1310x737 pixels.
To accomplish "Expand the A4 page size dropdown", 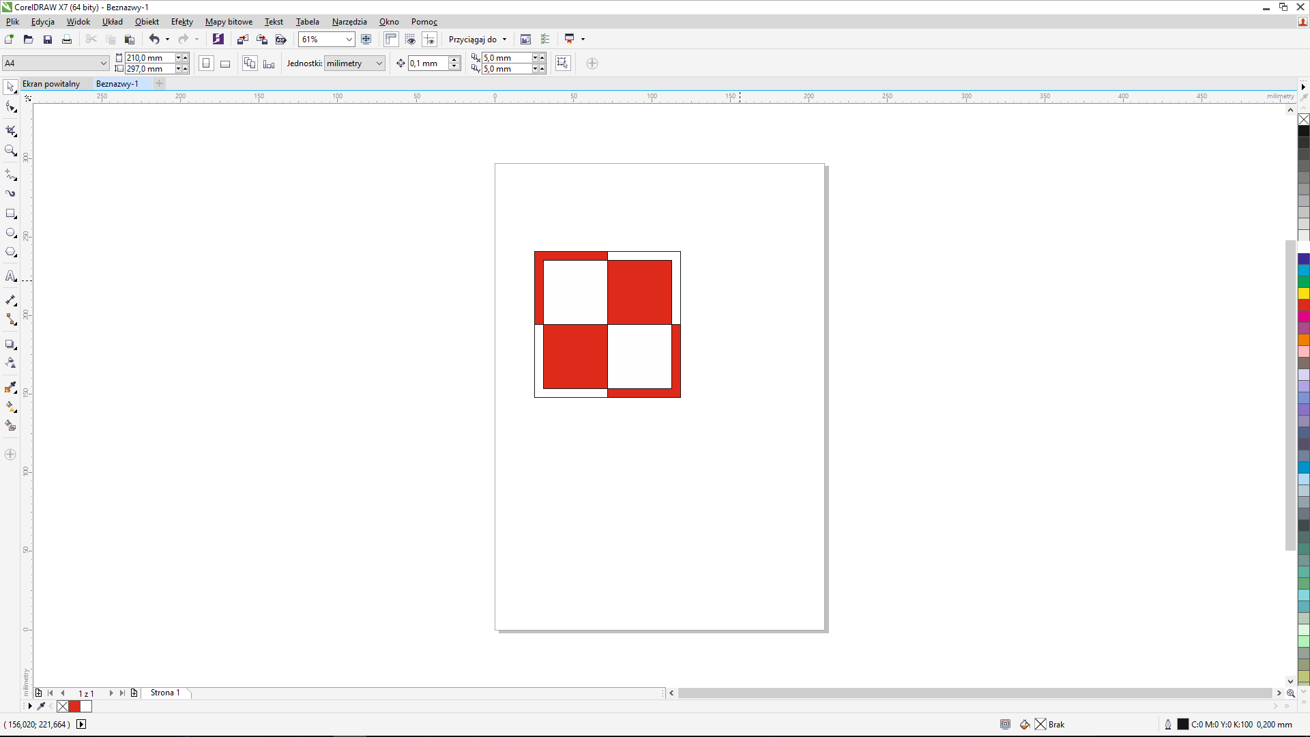I will point(103,63).
